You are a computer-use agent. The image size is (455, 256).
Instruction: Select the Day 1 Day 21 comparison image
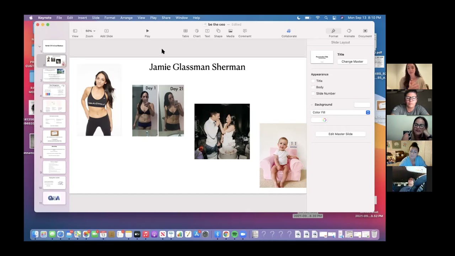coord(158,111)
